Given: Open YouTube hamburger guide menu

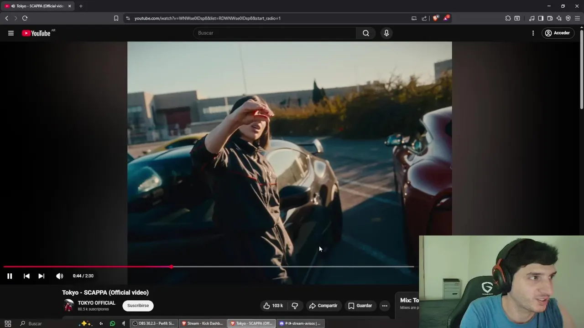Looking at the screenshot, I should pyautogui.click(x=11, y=33).
